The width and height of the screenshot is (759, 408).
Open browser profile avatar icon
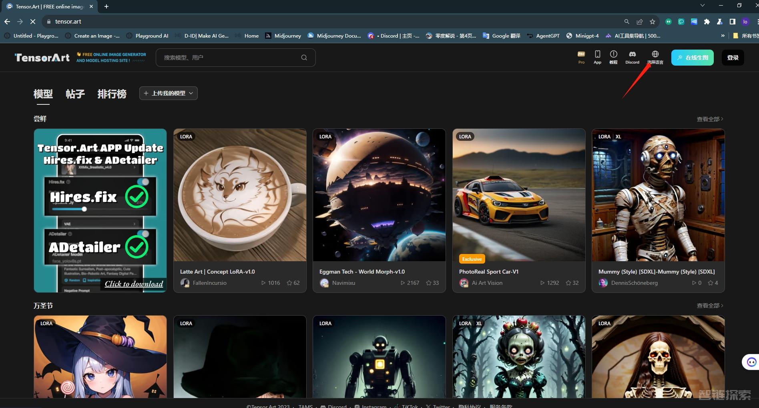pyautogui.click(x=745, y=22)
